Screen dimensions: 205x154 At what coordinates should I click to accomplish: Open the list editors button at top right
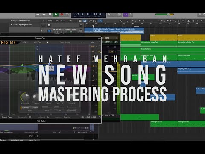[200, 15]
